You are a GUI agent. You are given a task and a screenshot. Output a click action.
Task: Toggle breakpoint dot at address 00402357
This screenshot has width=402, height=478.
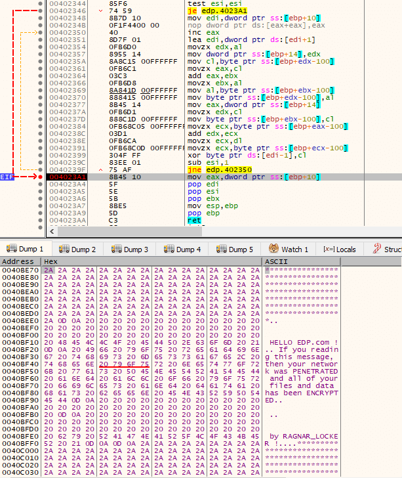tap(40, 54)
